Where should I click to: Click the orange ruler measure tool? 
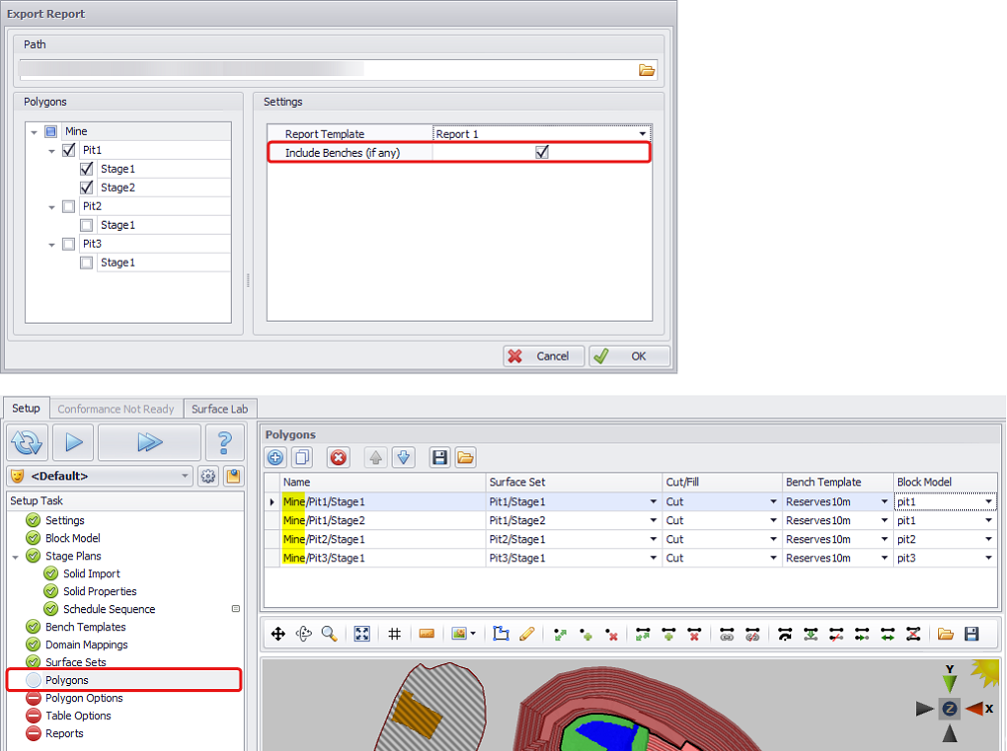[427, 634]
